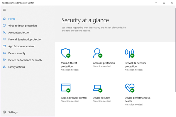Click the 'See what's happening' description text
The height and width of the screenshot is (117, 176).
(x=94, y=29)
